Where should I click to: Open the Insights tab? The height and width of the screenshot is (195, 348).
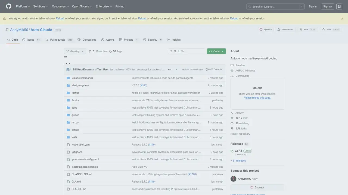(x=176, y=40)
